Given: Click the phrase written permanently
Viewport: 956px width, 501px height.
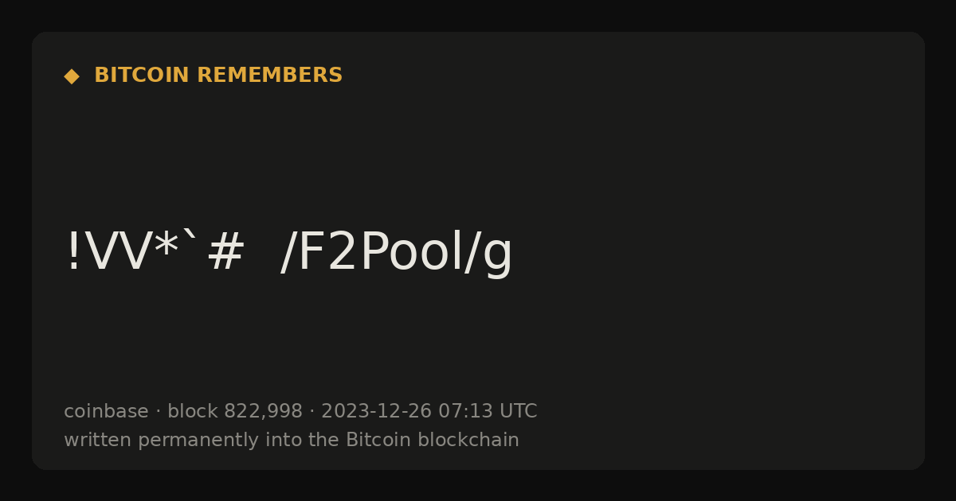Looking at the screenshot, I should (139, 441).
